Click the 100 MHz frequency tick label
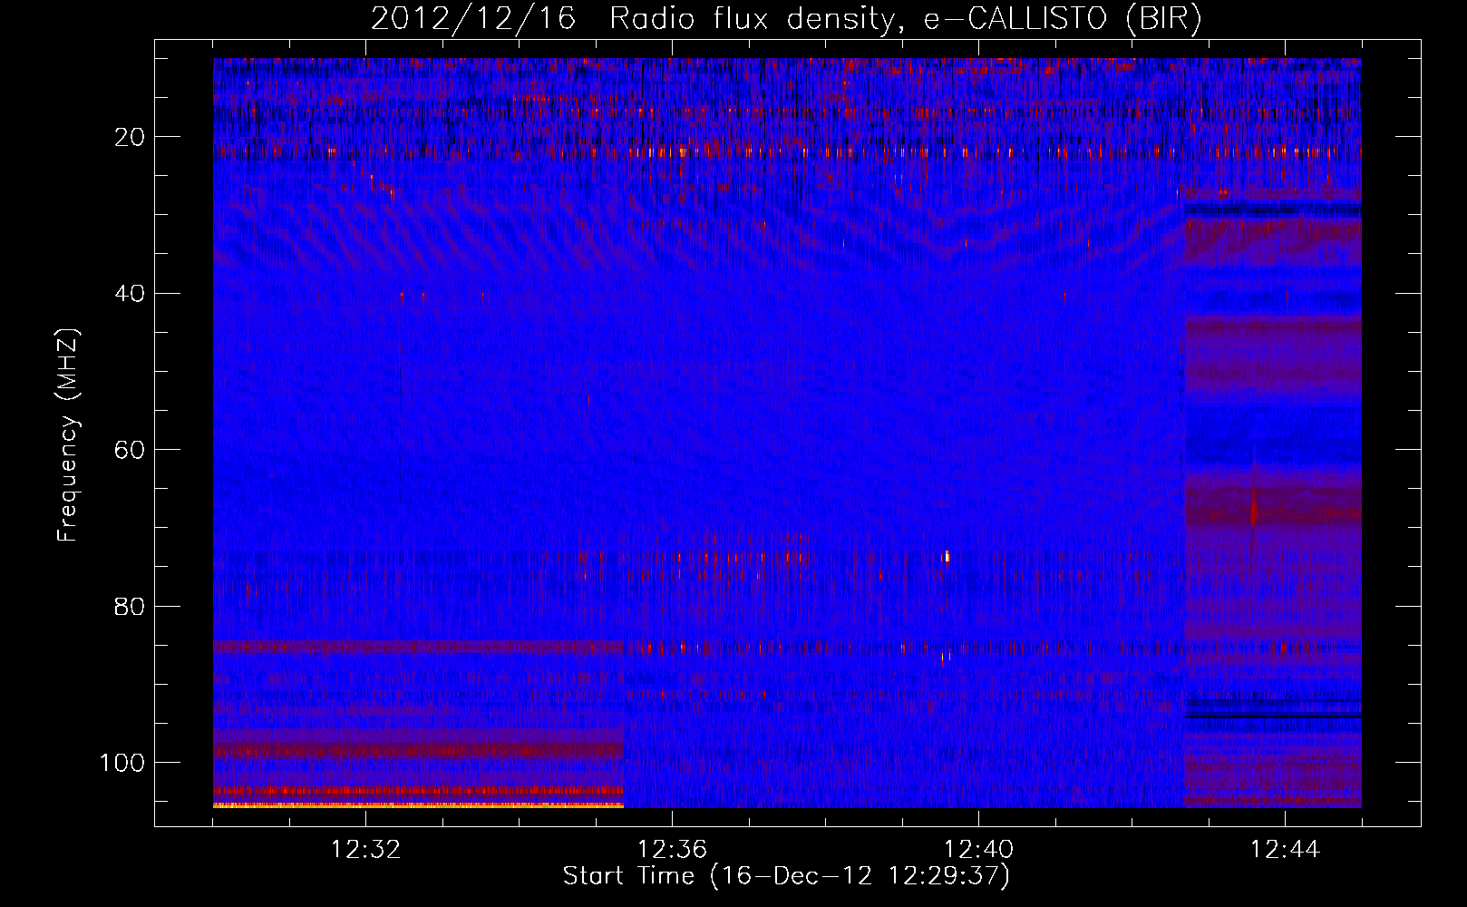 (x=122, y=763)
